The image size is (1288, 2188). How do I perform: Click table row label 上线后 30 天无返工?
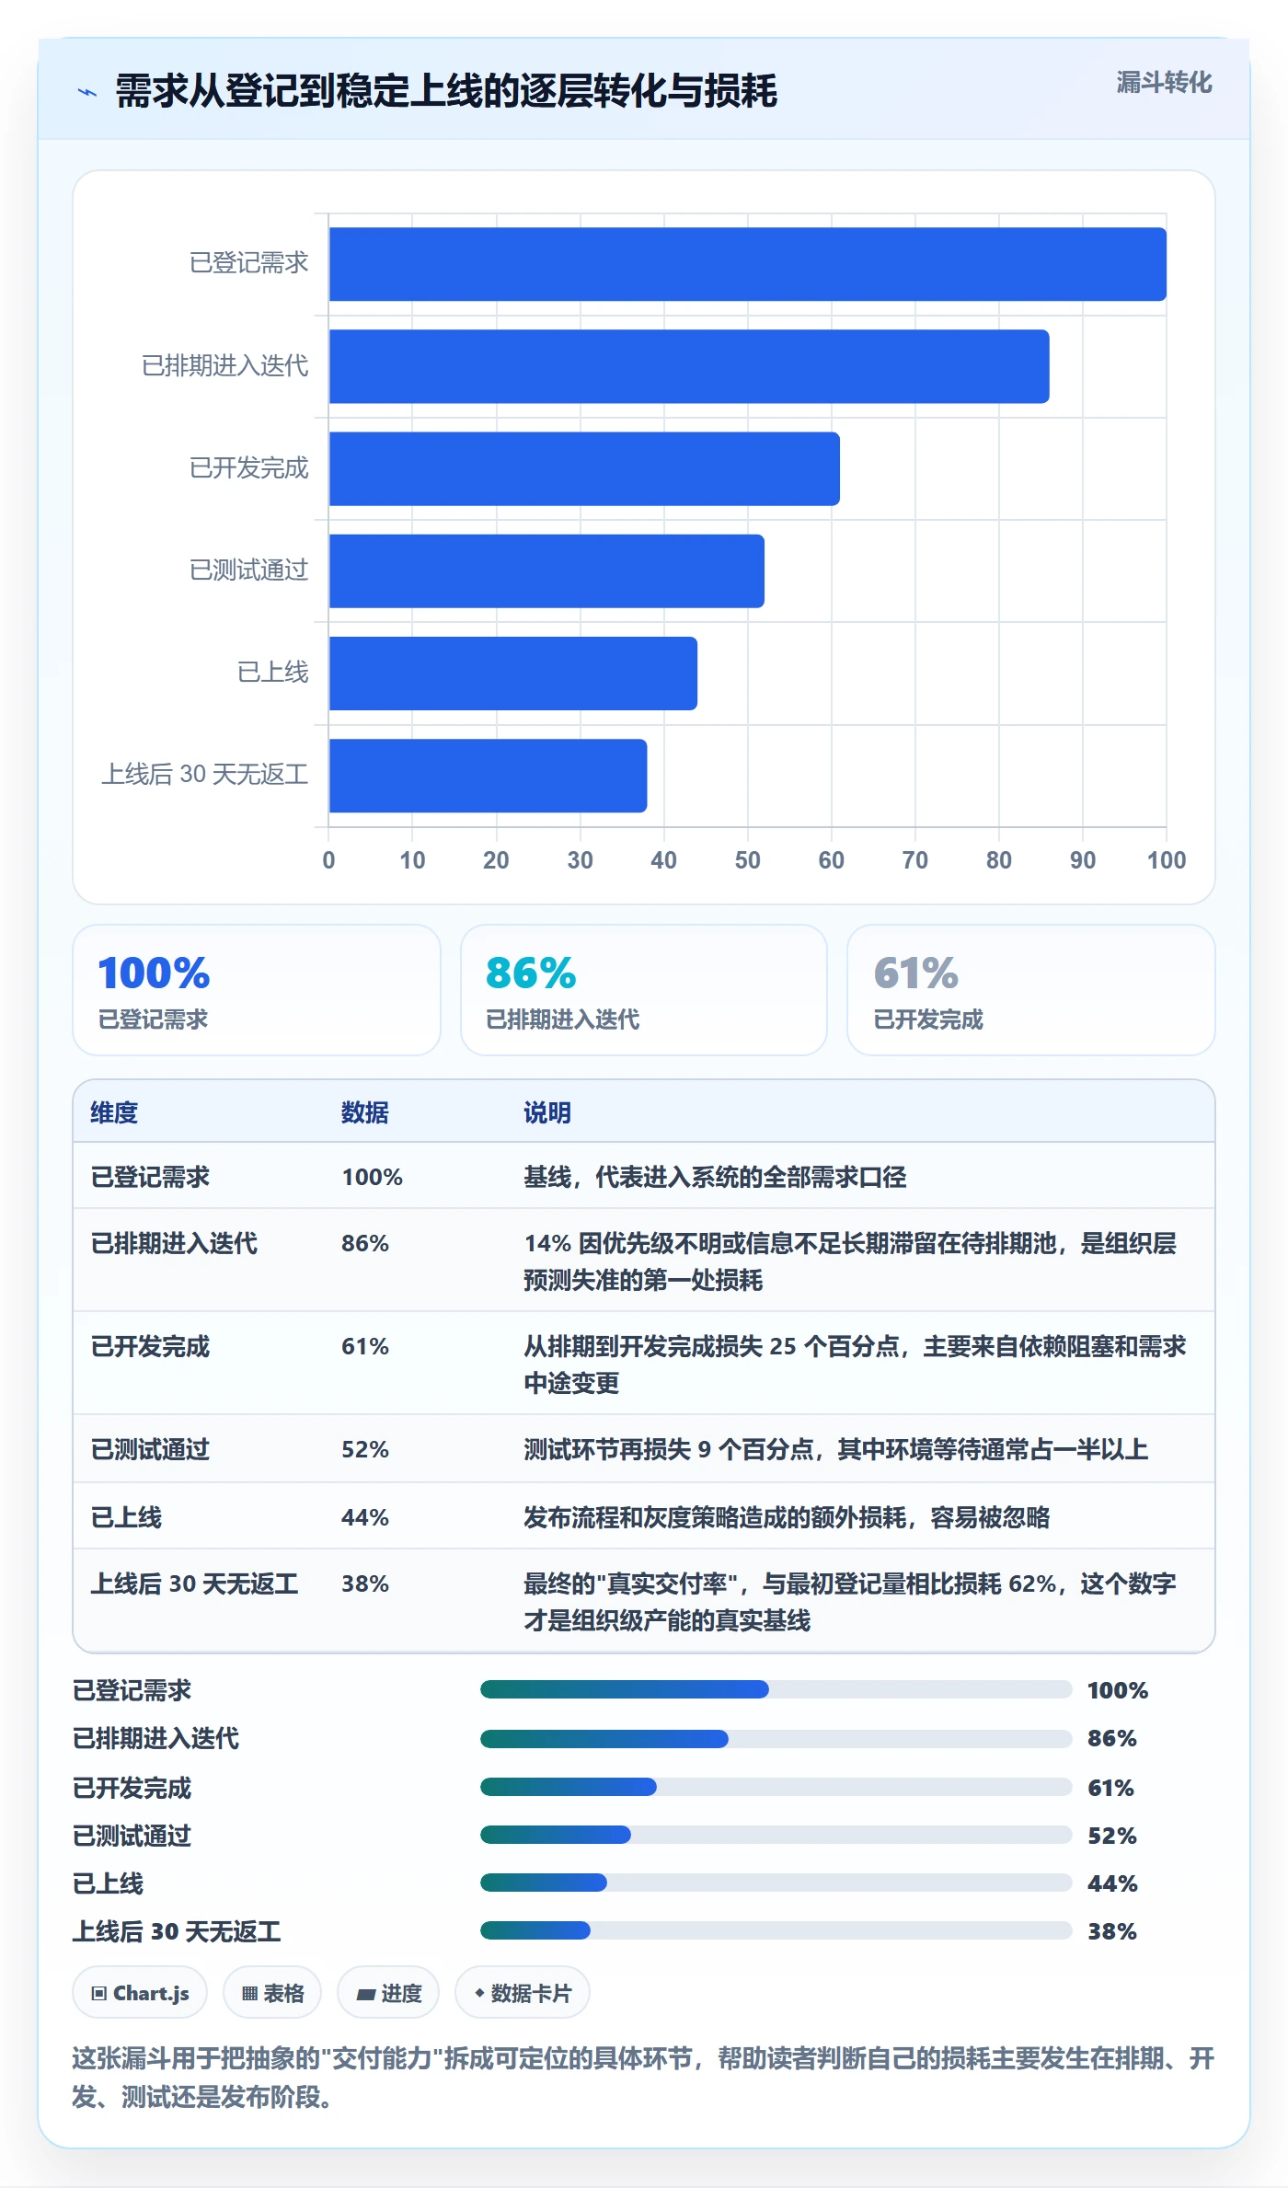(x=194, y=1583)
